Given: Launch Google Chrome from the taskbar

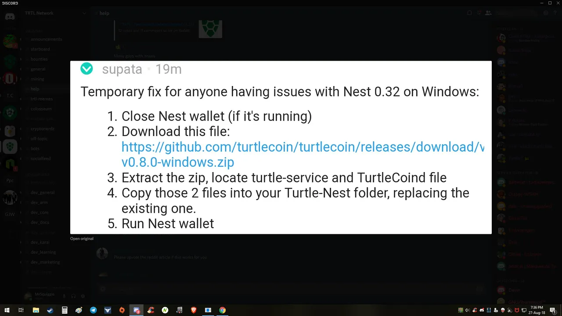Looking at the screenshot, I should (x=223, y=310).
